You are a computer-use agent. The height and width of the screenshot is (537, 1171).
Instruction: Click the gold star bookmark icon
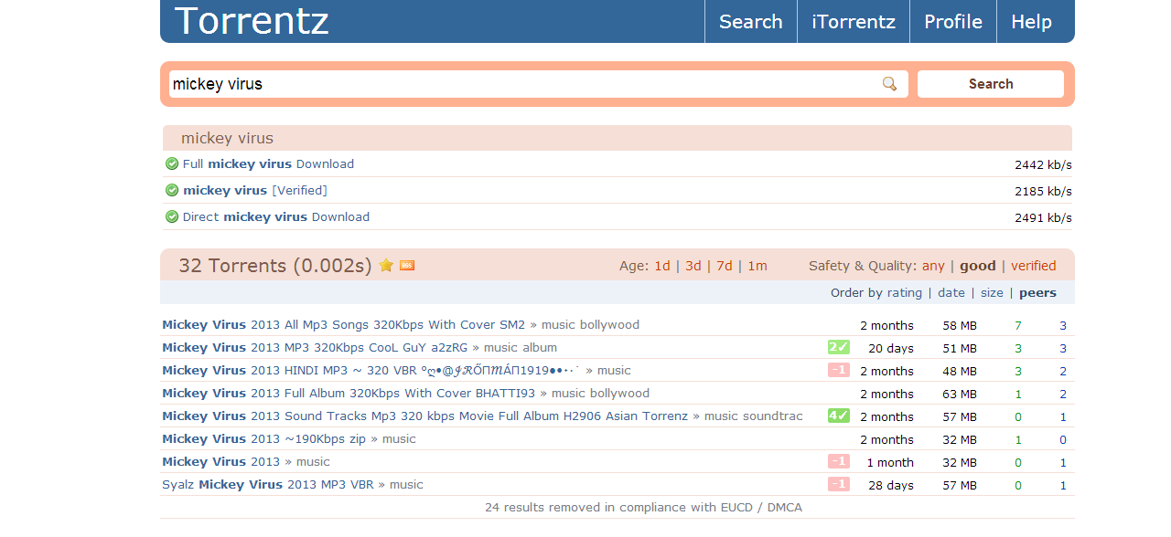[386, 266]
